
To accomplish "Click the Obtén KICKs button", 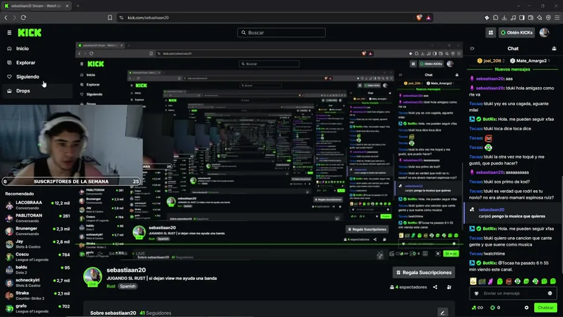I will 517,33.
